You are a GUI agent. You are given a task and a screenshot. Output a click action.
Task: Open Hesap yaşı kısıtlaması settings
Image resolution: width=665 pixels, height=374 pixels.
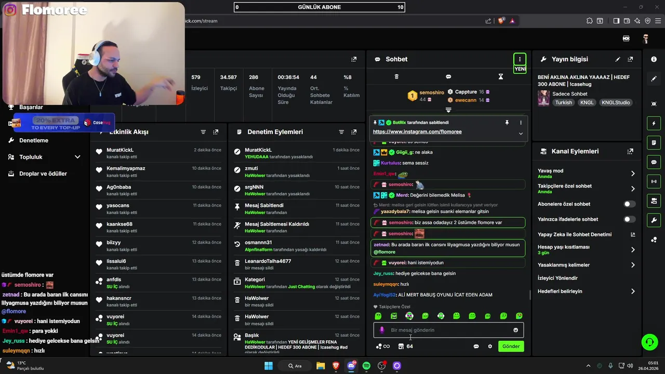(587, 250)
